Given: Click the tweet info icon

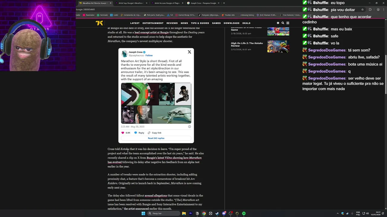Looking at the screenshot, I should [x=190, y=127].
